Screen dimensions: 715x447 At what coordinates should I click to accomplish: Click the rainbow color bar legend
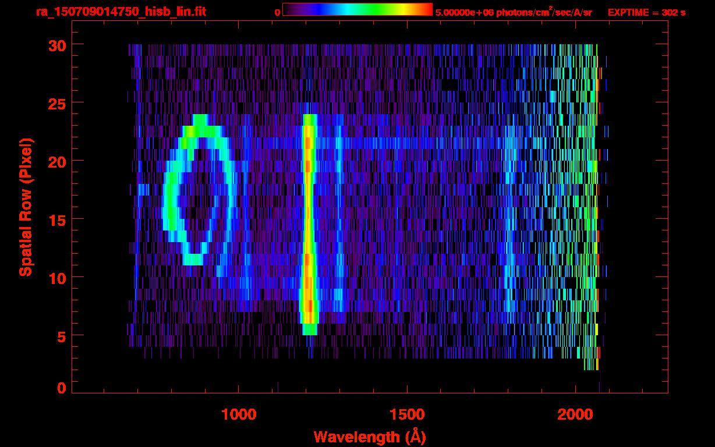click(x=357, y=9)
